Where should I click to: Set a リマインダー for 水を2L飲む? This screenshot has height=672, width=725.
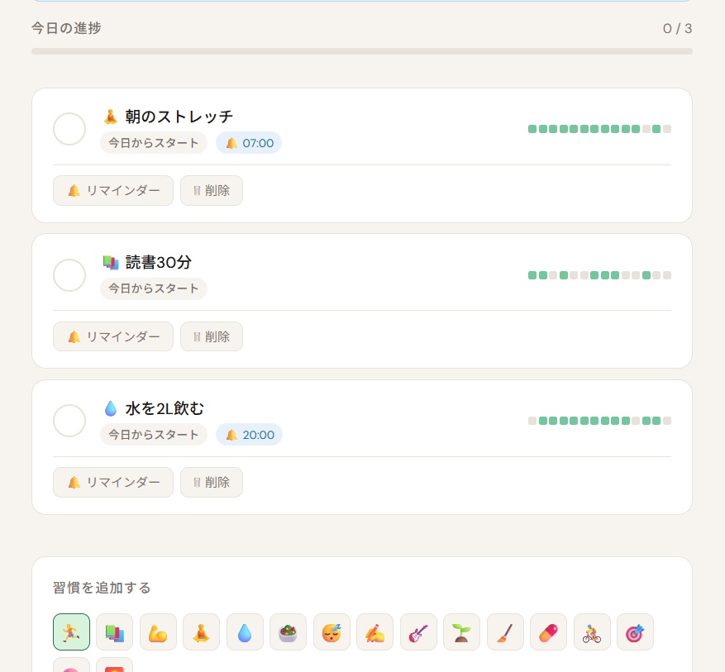tap(113, 482)
